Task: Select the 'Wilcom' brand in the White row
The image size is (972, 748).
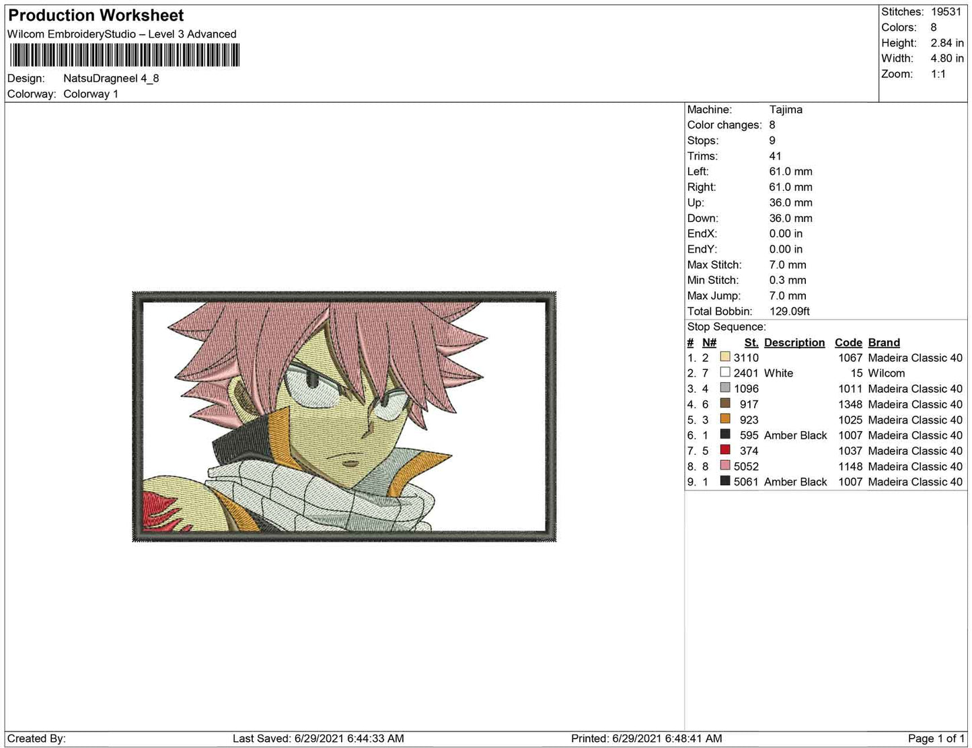Action: (887, 373)
